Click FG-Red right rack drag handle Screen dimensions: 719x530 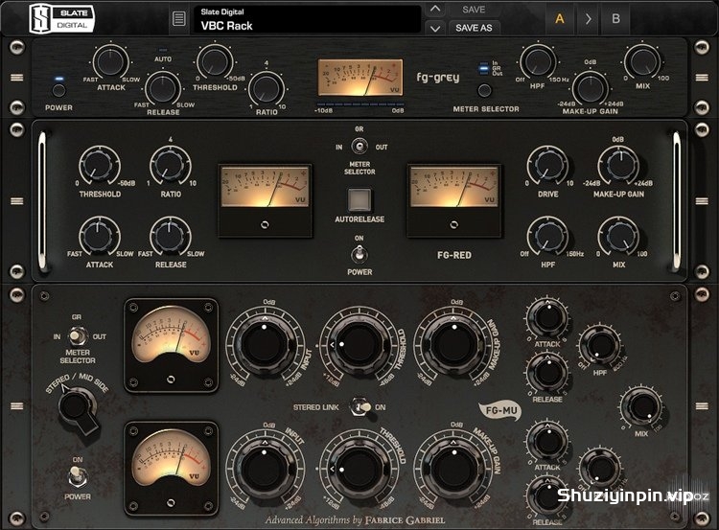pos(702,201)
